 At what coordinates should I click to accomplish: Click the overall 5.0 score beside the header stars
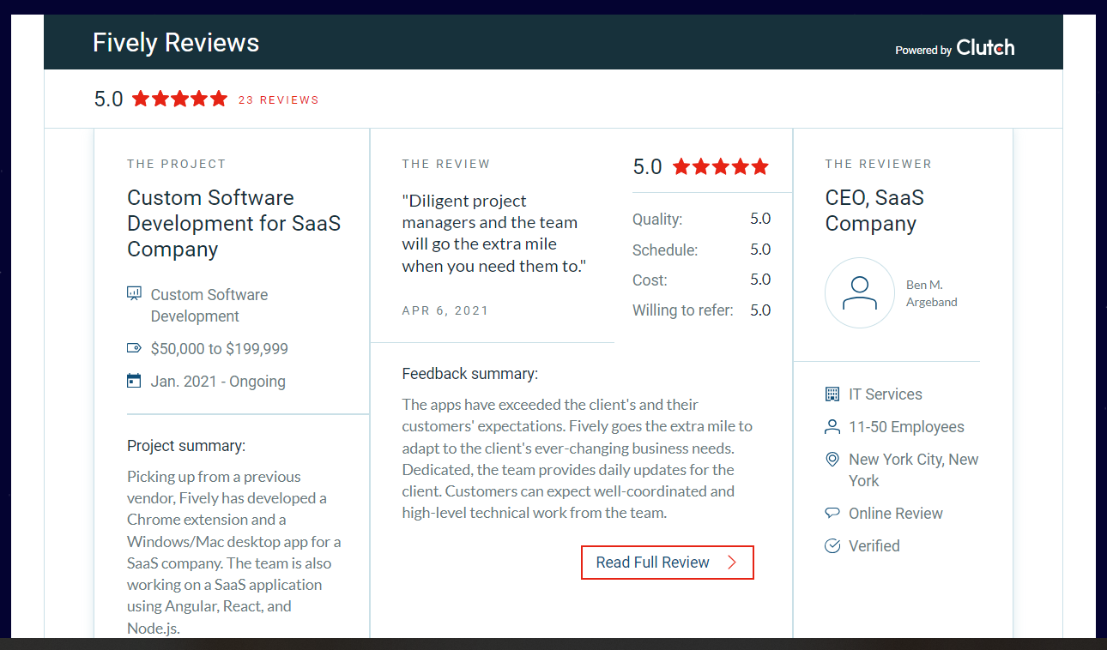click(x=109, y=99)
